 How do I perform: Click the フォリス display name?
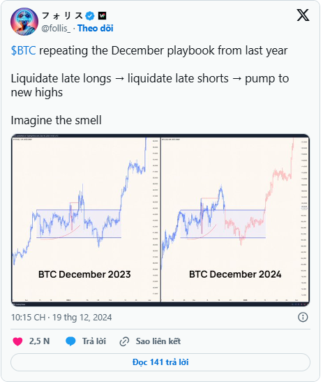pos(63,16)
